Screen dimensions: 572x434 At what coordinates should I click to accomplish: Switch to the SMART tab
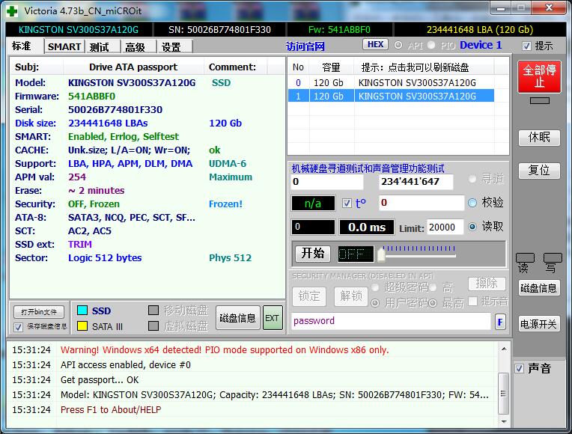[64, 46]
